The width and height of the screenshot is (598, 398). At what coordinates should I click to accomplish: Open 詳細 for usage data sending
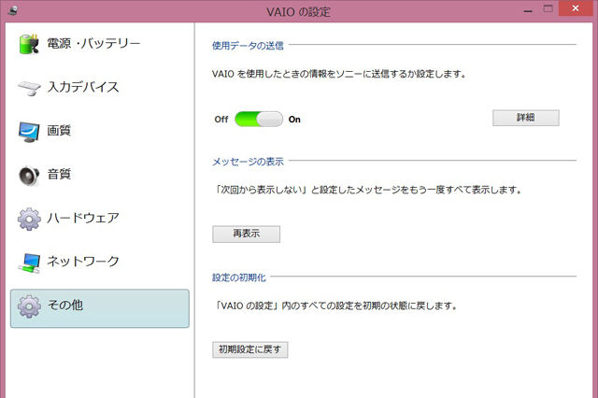[x=526, y=118]
